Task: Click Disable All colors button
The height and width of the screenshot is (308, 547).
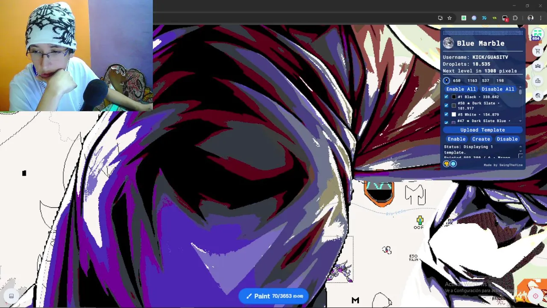Action: [498, 89]
